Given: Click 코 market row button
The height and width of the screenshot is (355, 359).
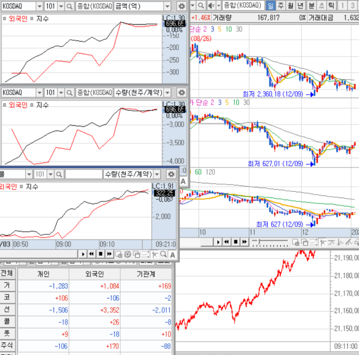Looking at the screenshot, I should 7,298.
